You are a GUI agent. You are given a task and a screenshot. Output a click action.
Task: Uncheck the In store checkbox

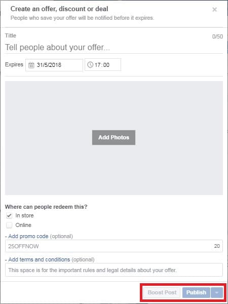click(x=9, y=216)
